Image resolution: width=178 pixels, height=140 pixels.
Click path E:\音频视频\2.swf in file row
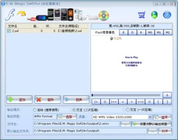(70, 31)
